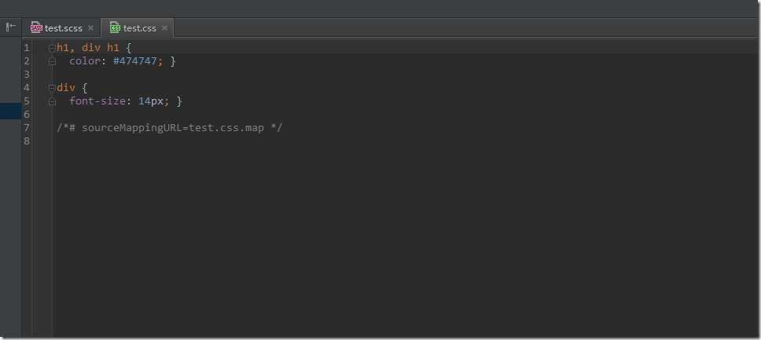This screenshot has width=761, height=340.
Task: Click the fold end marker on line 2
Action: (x=52, y=61)
